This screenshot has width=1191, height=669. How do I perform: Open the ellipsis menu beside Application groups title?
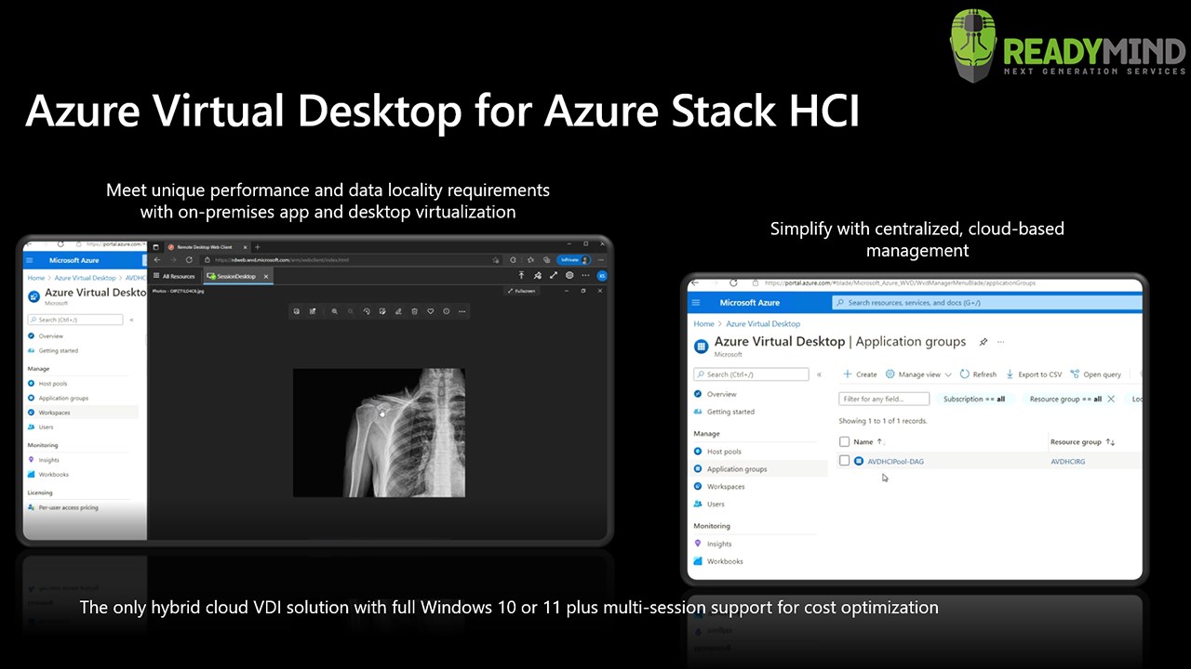(x=1002, y=342)
